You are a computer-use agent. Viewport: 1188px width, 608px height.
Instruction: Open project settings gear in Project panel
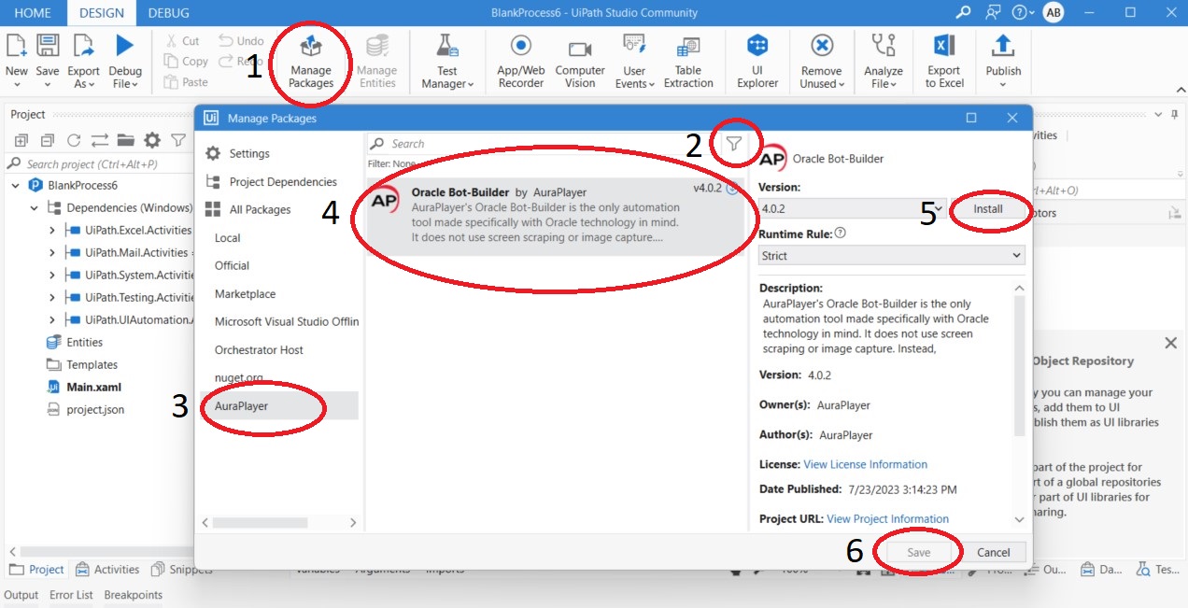[151, 141]
